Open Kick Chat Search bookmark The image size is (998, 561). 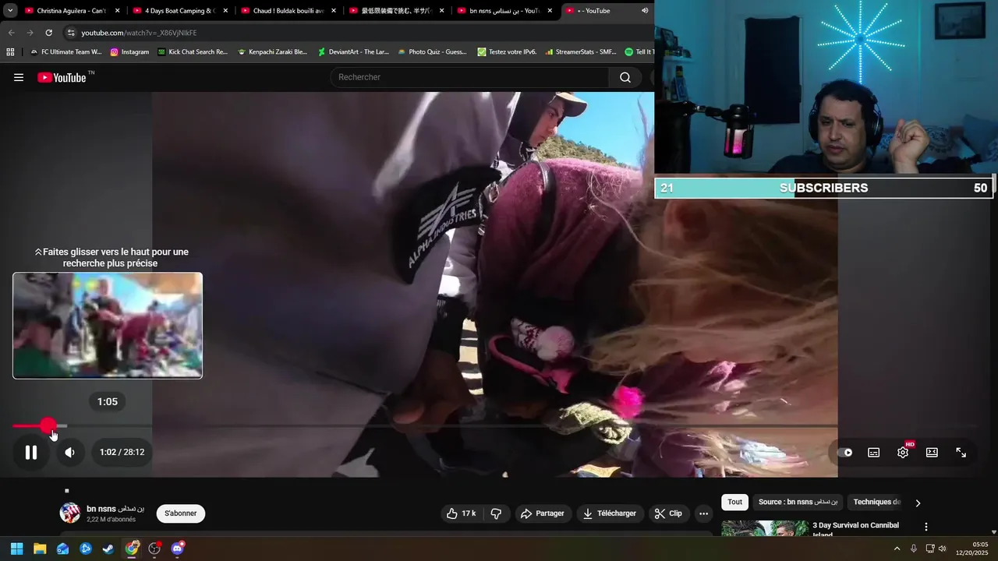[193, 52]
